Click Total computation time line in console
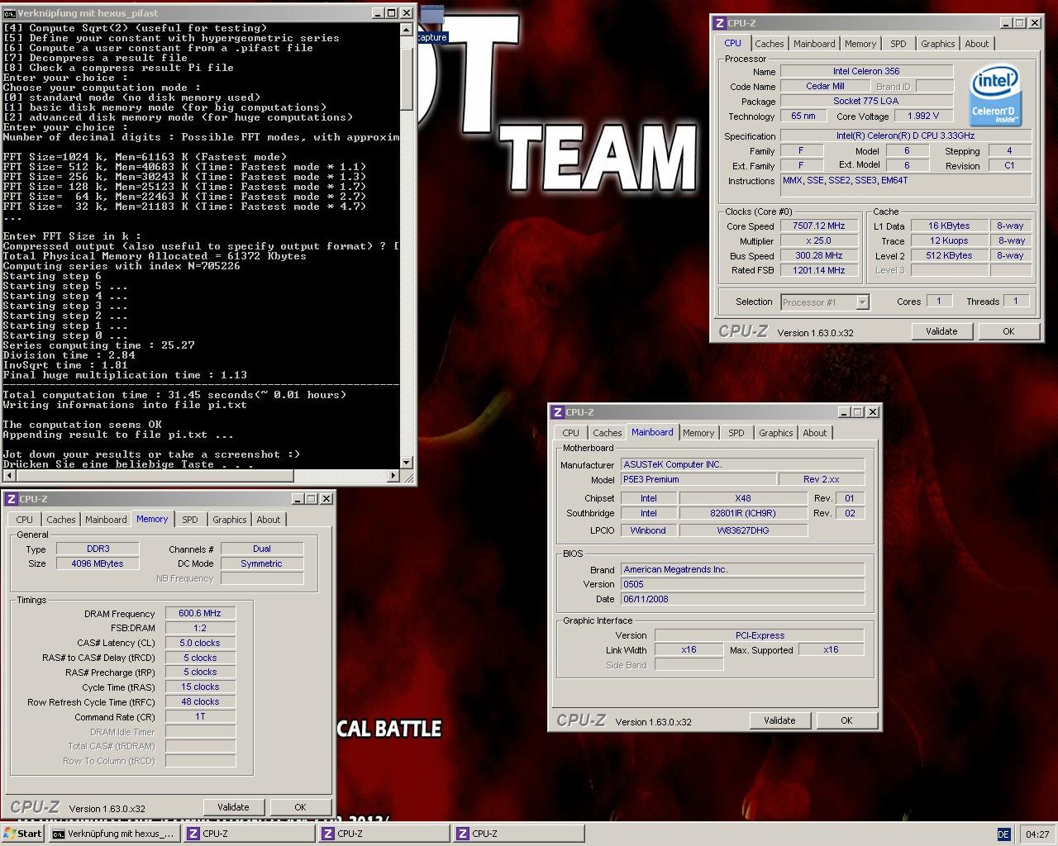 (174, 395)
